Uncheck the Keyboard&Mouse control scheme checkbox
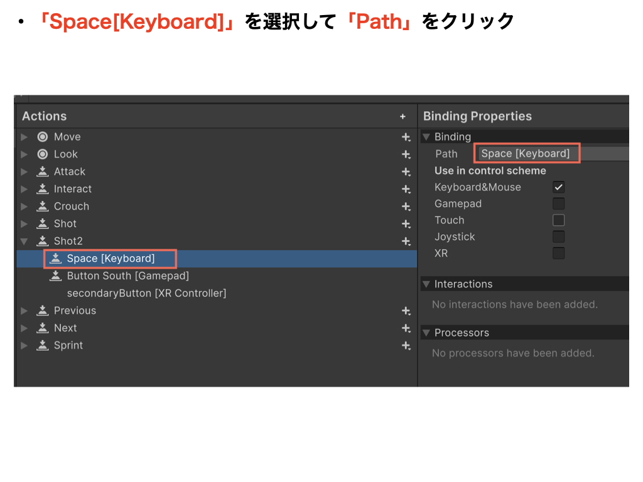 coord(558,187)
